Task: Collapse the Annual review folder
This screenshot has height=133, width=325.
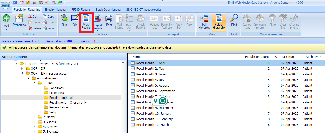Action: (28, 78)
